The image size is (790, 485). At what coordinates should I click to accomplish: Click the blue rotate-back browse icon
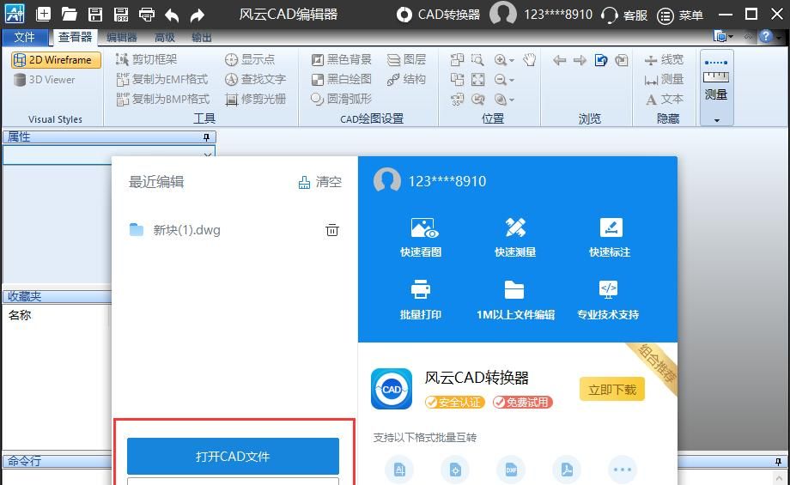click(600, 60)
